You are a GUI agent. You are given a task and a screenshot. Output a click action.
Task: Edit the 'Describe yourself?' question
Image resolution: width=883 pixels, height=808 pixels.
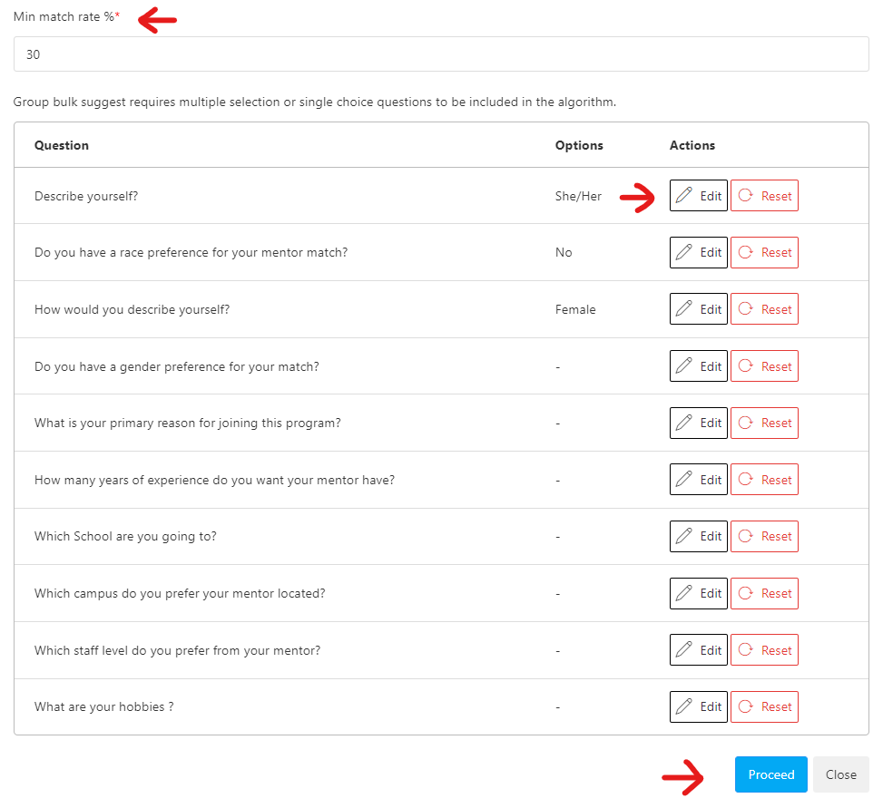pyautogui.click(x=698, y=196)
